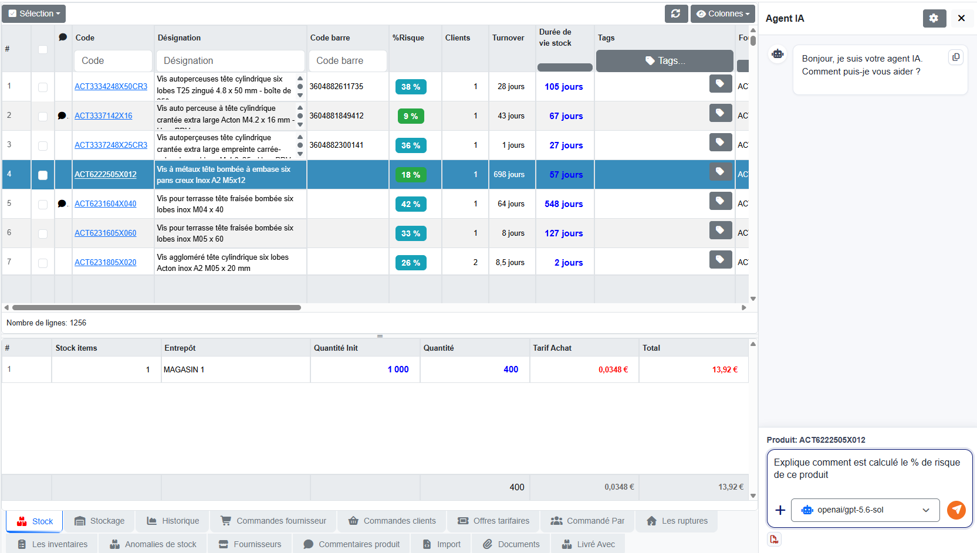Open the Historique tab

click(173, 521)
